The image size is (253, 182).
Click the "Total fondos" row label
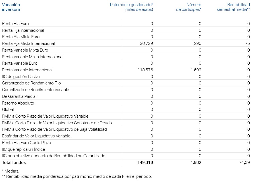click(x=14, y=162)
